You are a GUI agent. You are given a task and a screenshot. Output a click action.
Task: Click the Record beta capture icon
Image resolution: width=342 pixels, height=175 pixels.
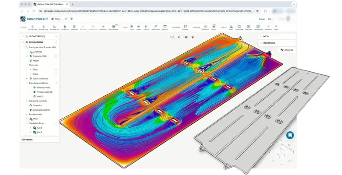[x=214, y=28]
